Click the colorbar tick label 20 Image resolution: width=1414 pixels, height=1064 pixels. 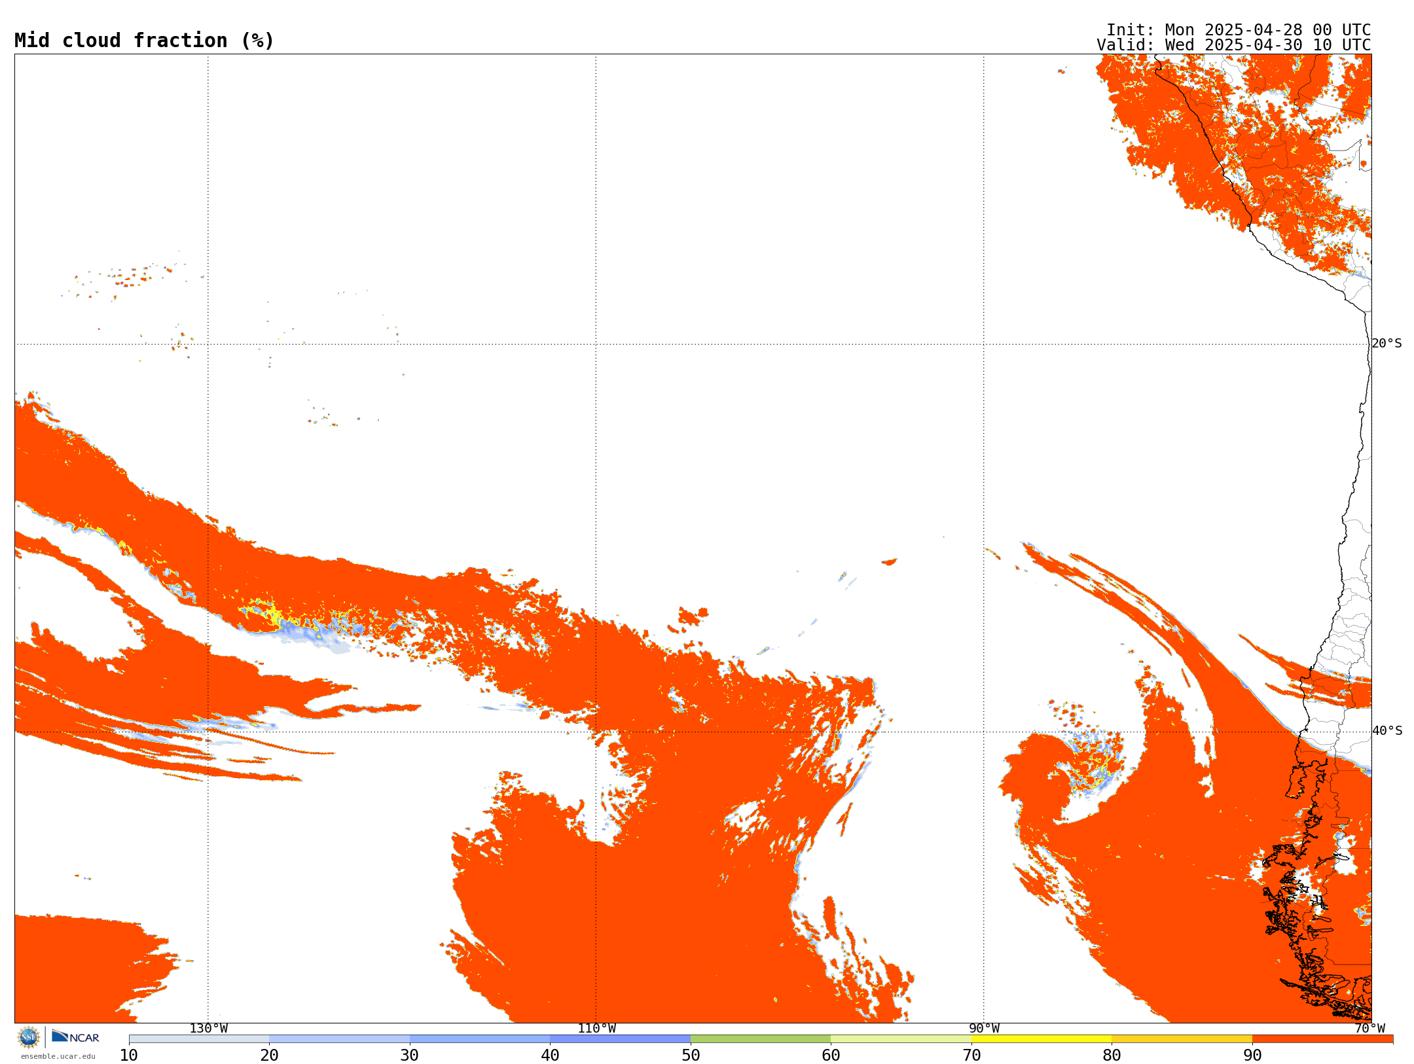269,1055
